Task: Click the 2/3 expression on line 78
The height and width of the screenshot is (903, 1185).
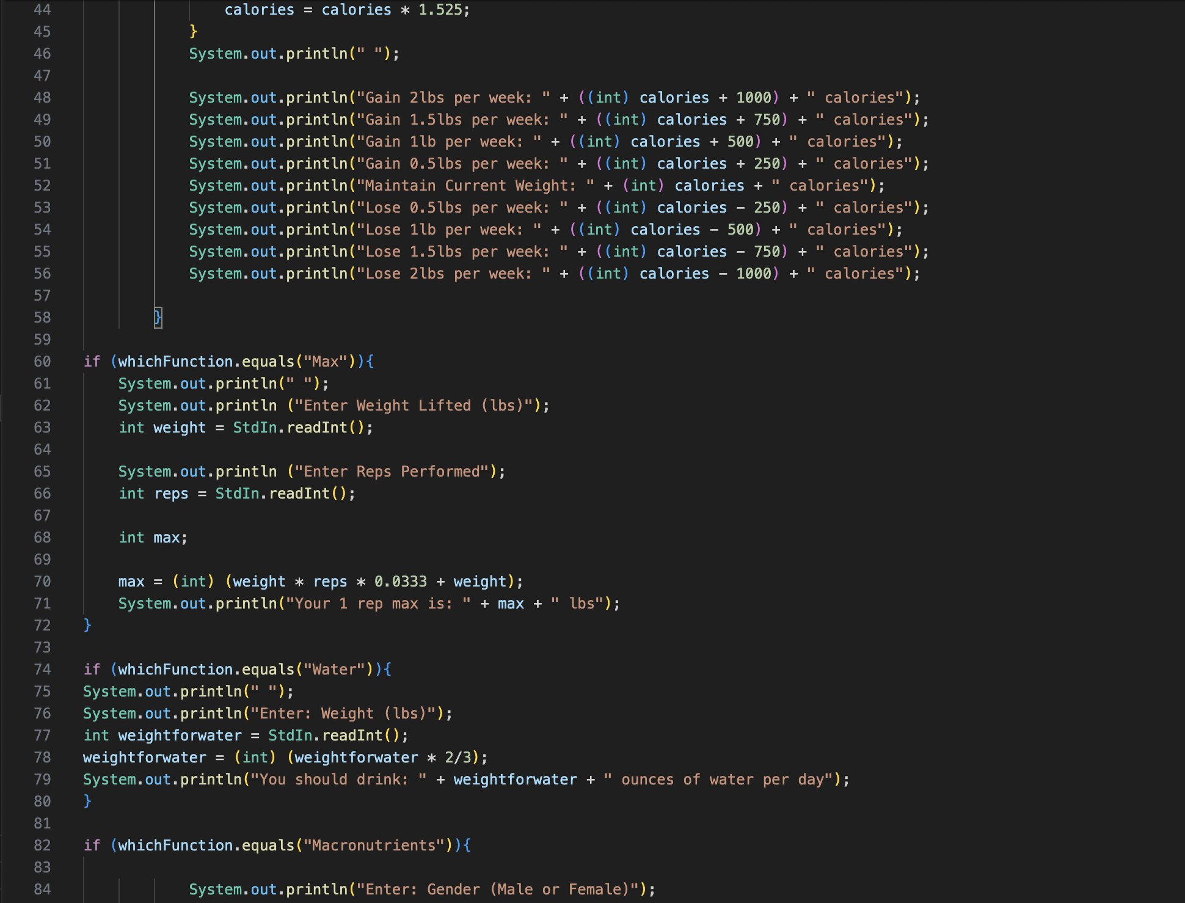Action: pos(458,757)
